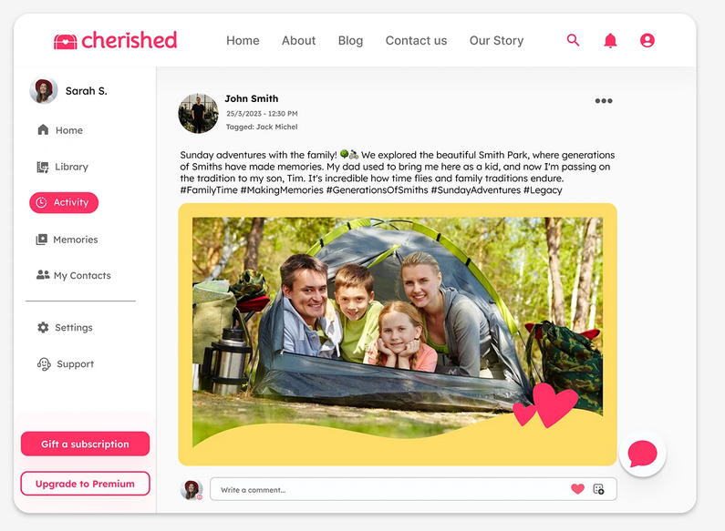Open Settings from the sidebar
The image size is (725, 531).
[65, 327]
